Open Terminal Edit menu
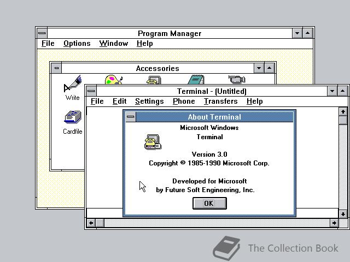This screenshot has width=350, height=262. (x=119, y=102)
